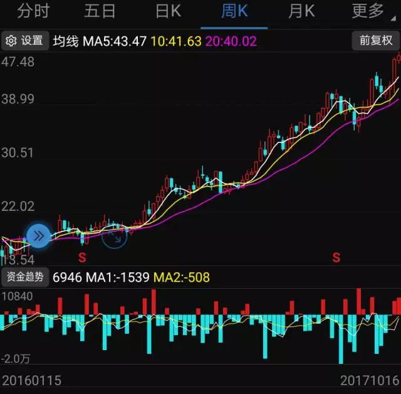The width and height of the screenshot is (401, 394).
Task: Select the 周K tab
Action: point(234,11)
